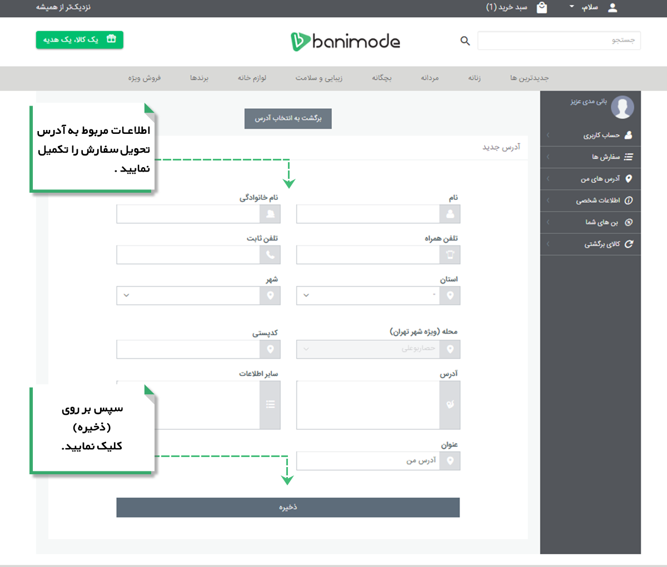Open the برندها menu
Viewport: 667px width, 567px height.
(199, 78)
